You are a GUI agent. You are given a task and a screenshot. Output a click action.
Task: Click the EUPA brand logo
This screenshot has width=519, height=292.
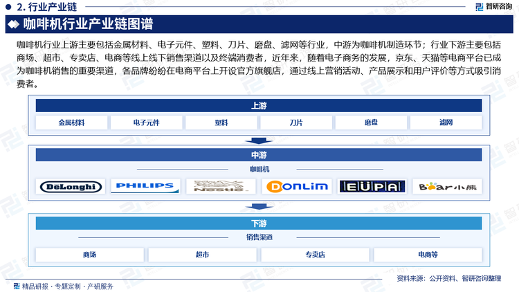(372, 186)
